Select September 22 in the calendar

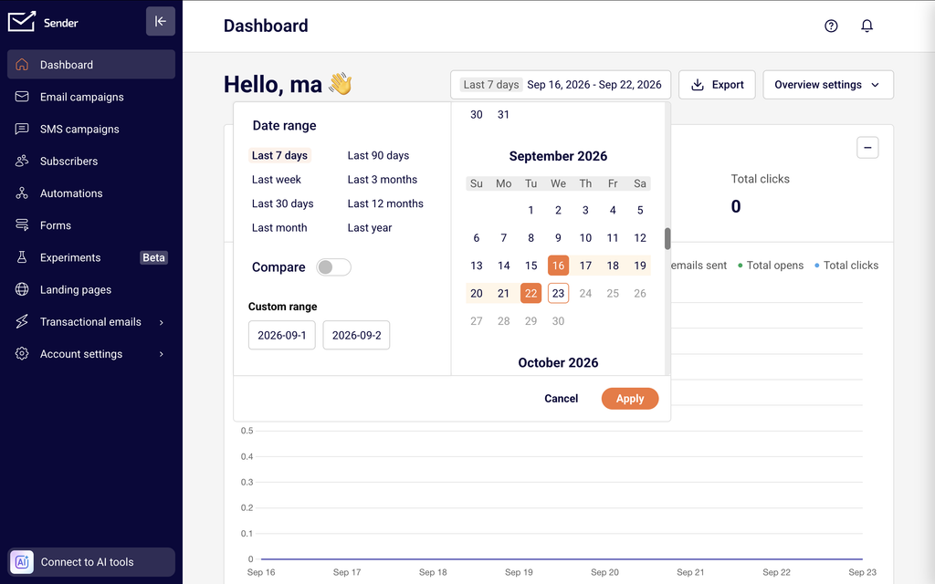(531, 293)
